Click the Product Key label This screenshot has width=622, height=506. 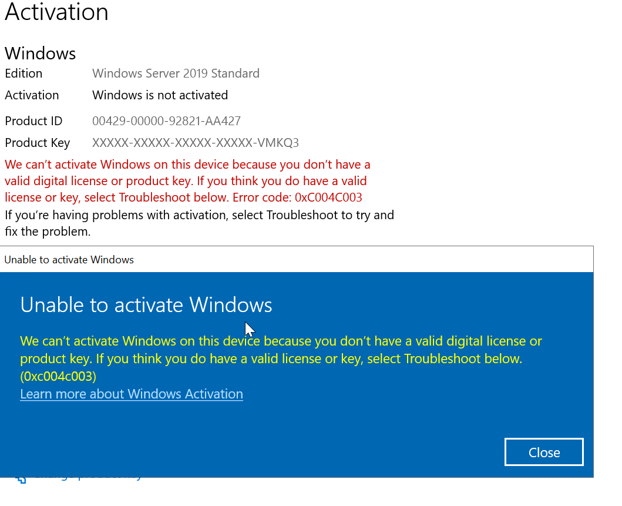click(x=37, y=143)
